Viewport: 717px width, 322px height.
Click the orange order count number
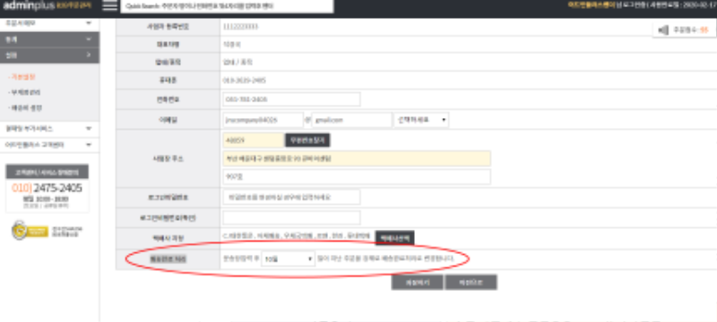pyautogui.click(x=704, y=30)
